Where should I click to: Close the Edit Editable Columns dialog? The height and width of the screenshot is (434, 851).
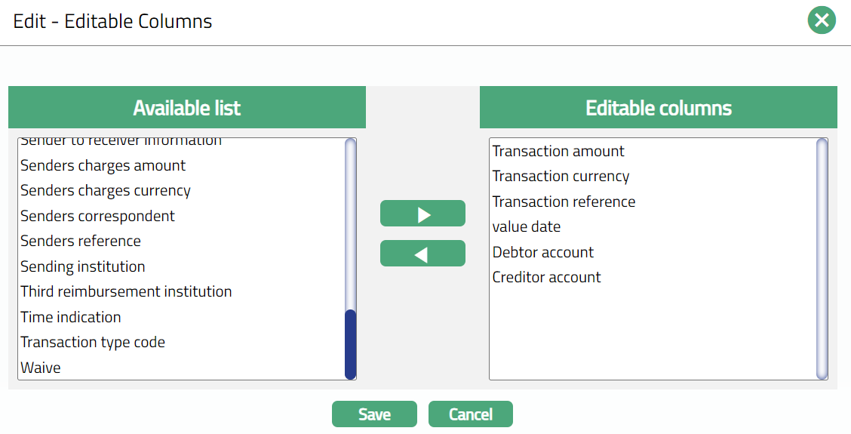(822, 20)
